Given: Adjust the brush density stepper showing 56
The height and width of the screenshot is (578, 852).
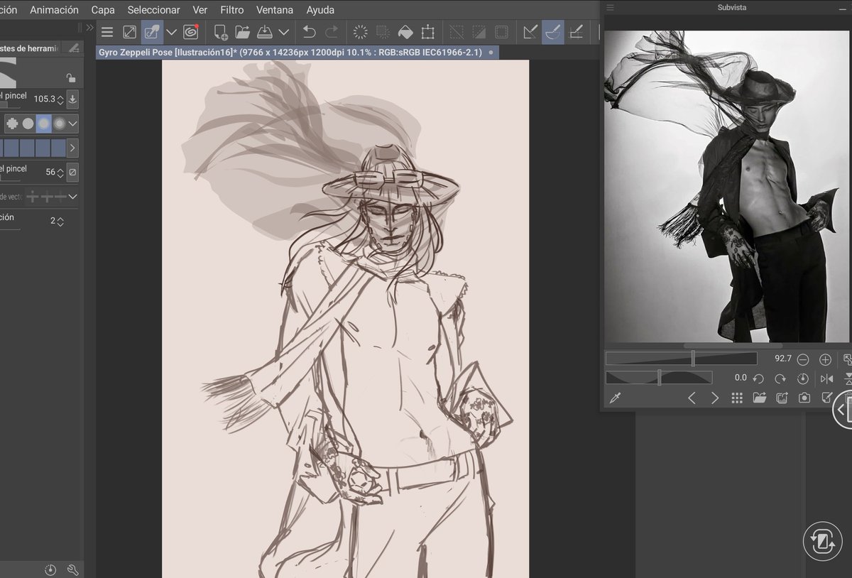Looking at the screenshot, I should [x=60, y=172].
